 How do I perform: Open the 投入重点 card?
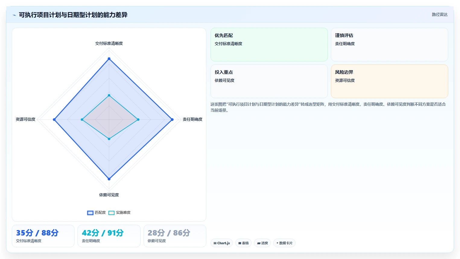pos(269,81)
